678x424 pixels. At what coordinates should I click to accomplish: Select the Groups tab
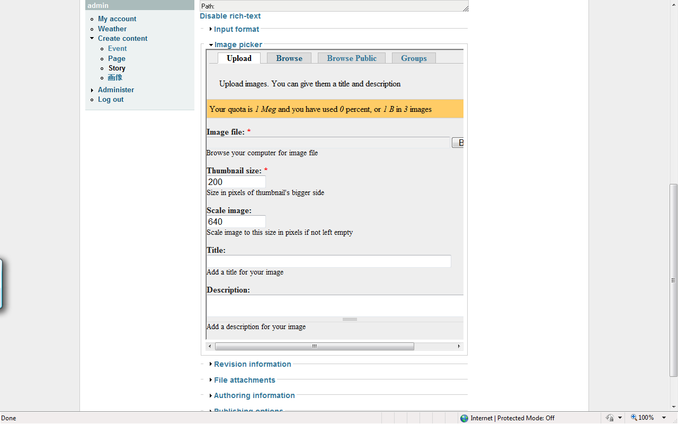coord(414,58)
